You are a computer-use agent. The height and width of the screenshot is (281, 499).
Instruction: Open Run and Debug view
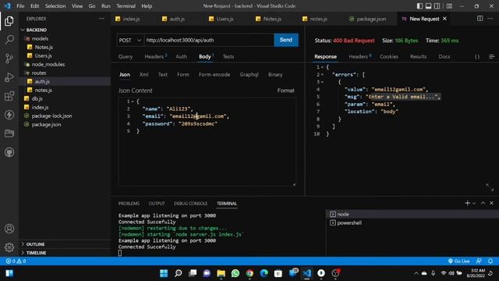point(9,77)
